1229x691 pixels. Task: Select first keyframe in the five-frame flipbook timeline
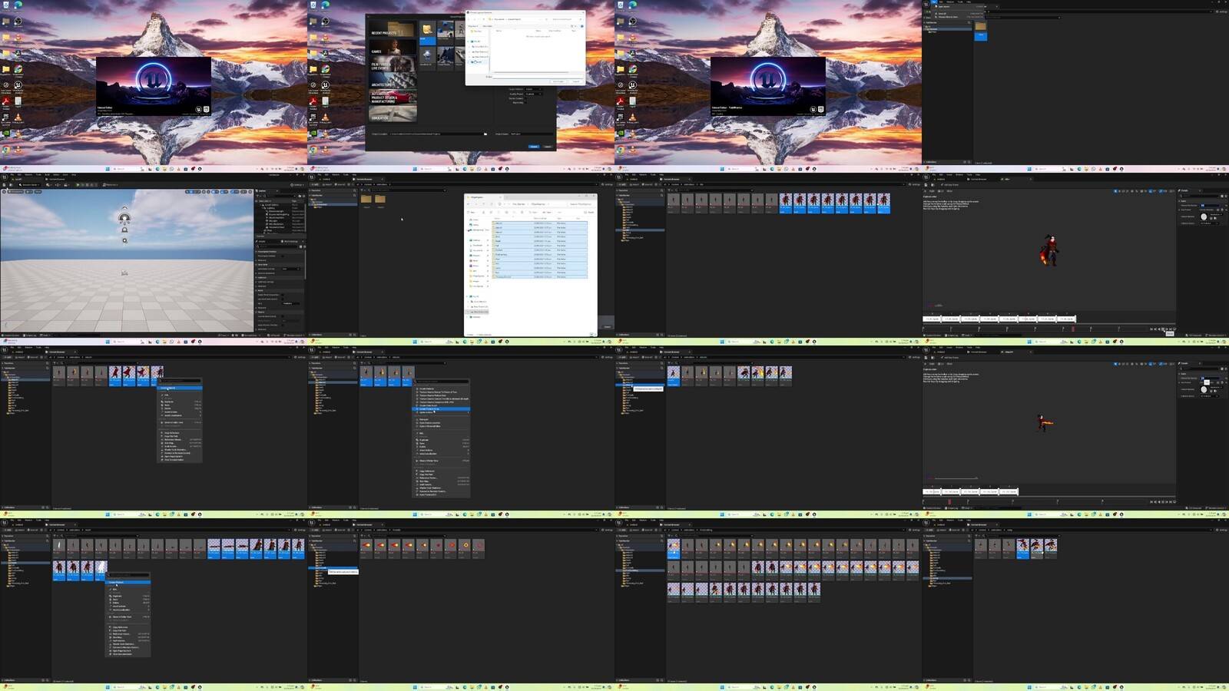click(x=932, y=491)
